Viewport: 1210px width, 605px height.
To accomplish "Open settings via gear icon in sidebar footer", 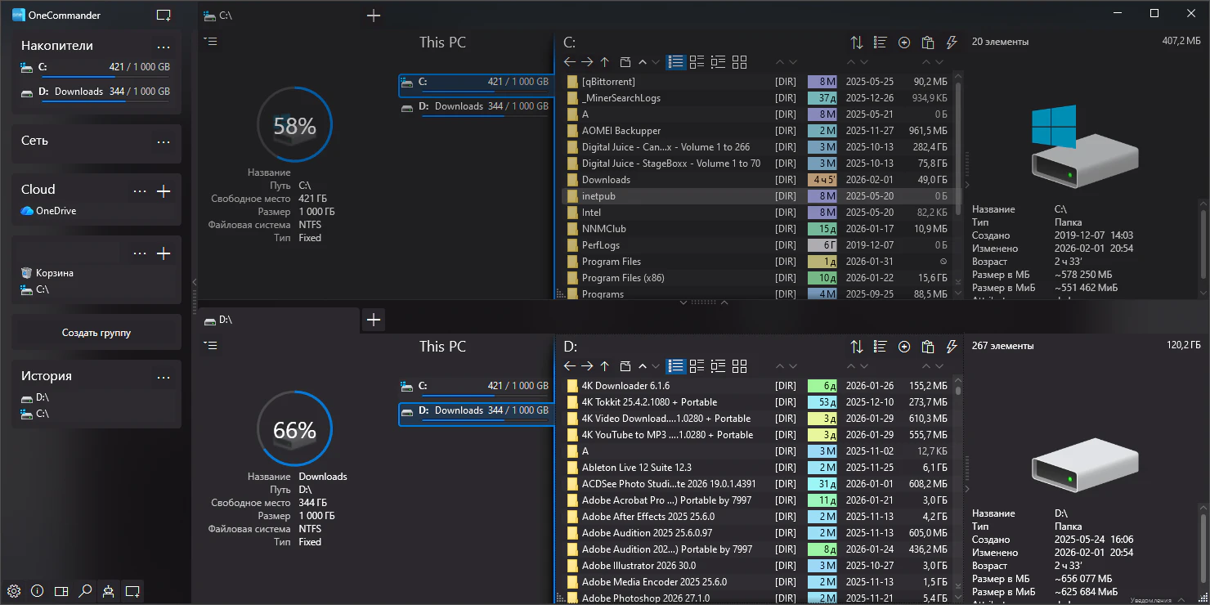I will (x=13, y=591).
